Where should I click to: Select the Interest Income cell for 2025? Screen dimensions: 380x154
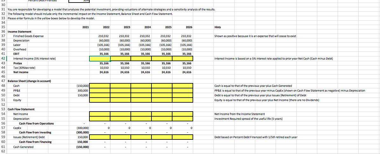click(162, 58)
